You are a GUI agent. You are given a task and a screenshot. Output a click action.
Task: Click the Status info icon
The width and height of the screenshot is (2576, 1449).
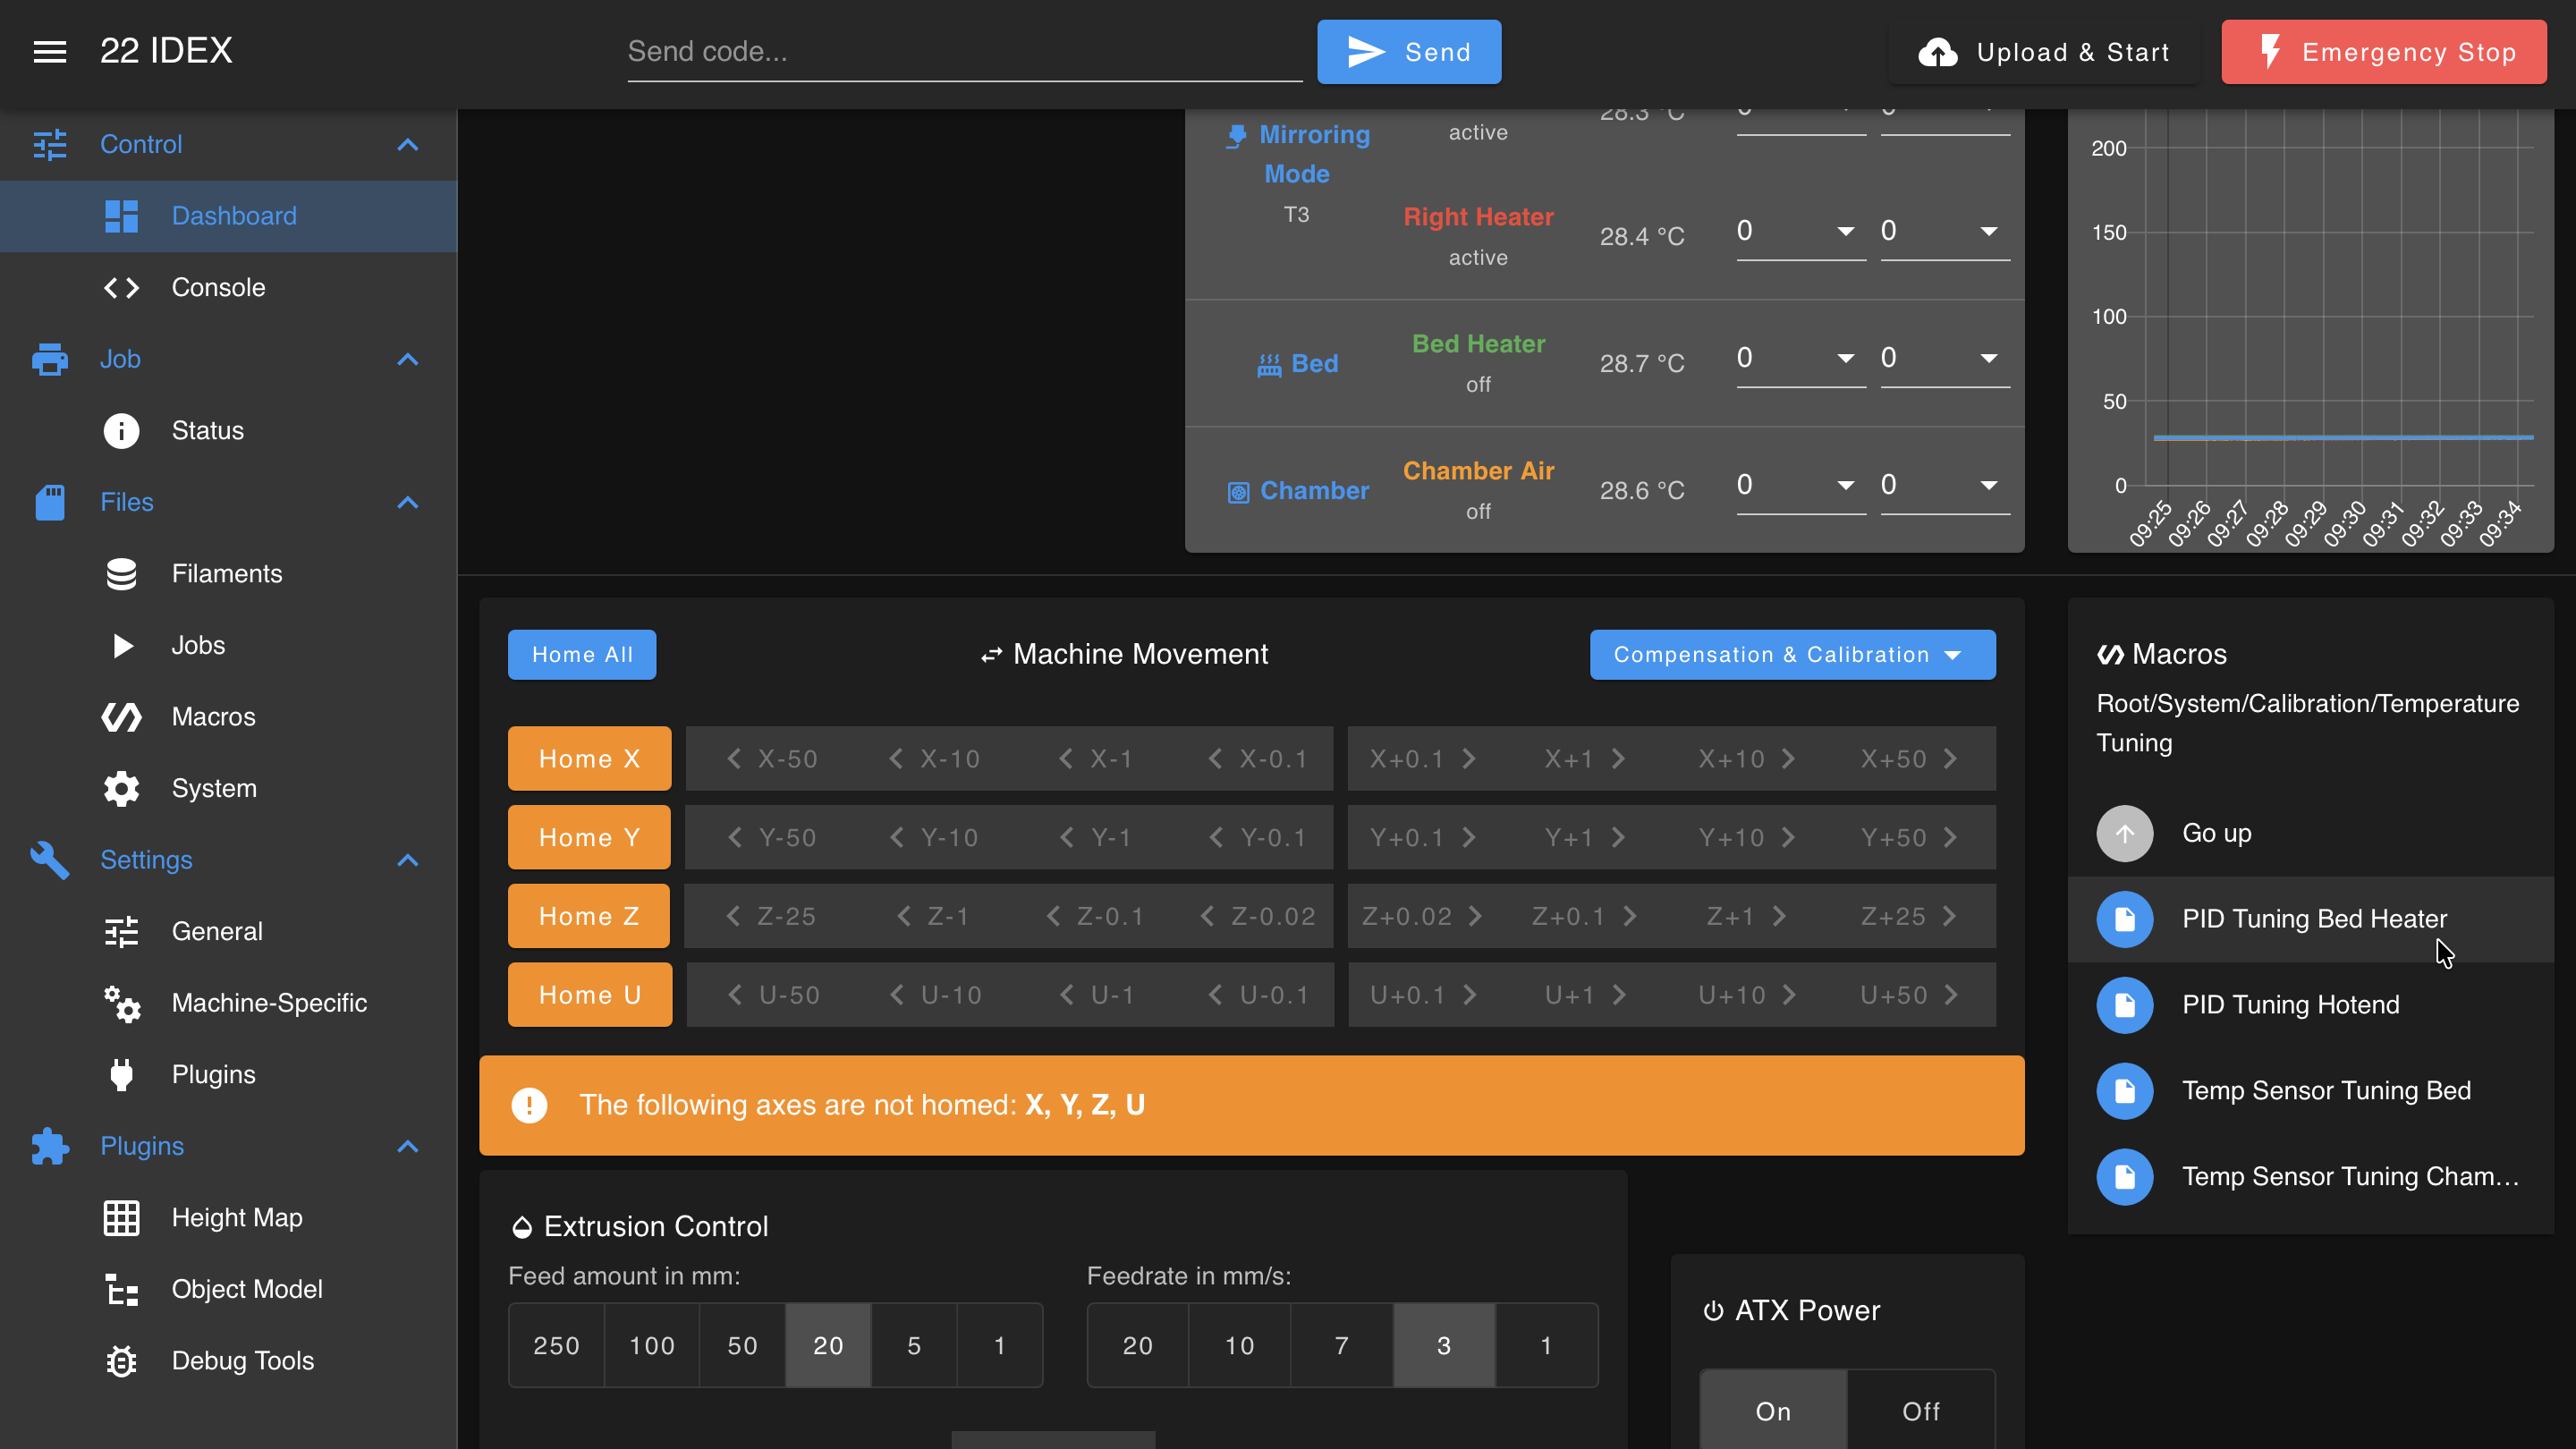[122, 431]
